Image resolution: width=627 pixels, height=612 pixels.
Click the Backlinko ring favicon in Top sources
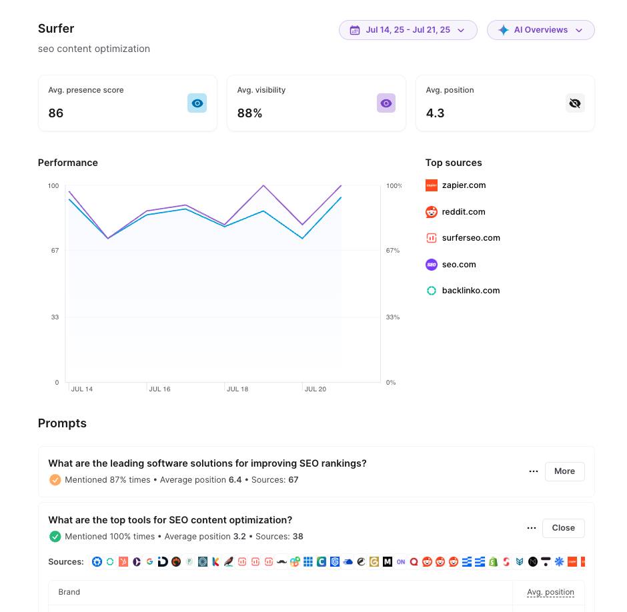(x=432, y=291)
